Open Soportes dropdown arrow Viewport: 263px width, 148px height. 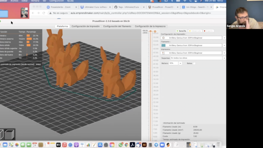tap(224, 58)
